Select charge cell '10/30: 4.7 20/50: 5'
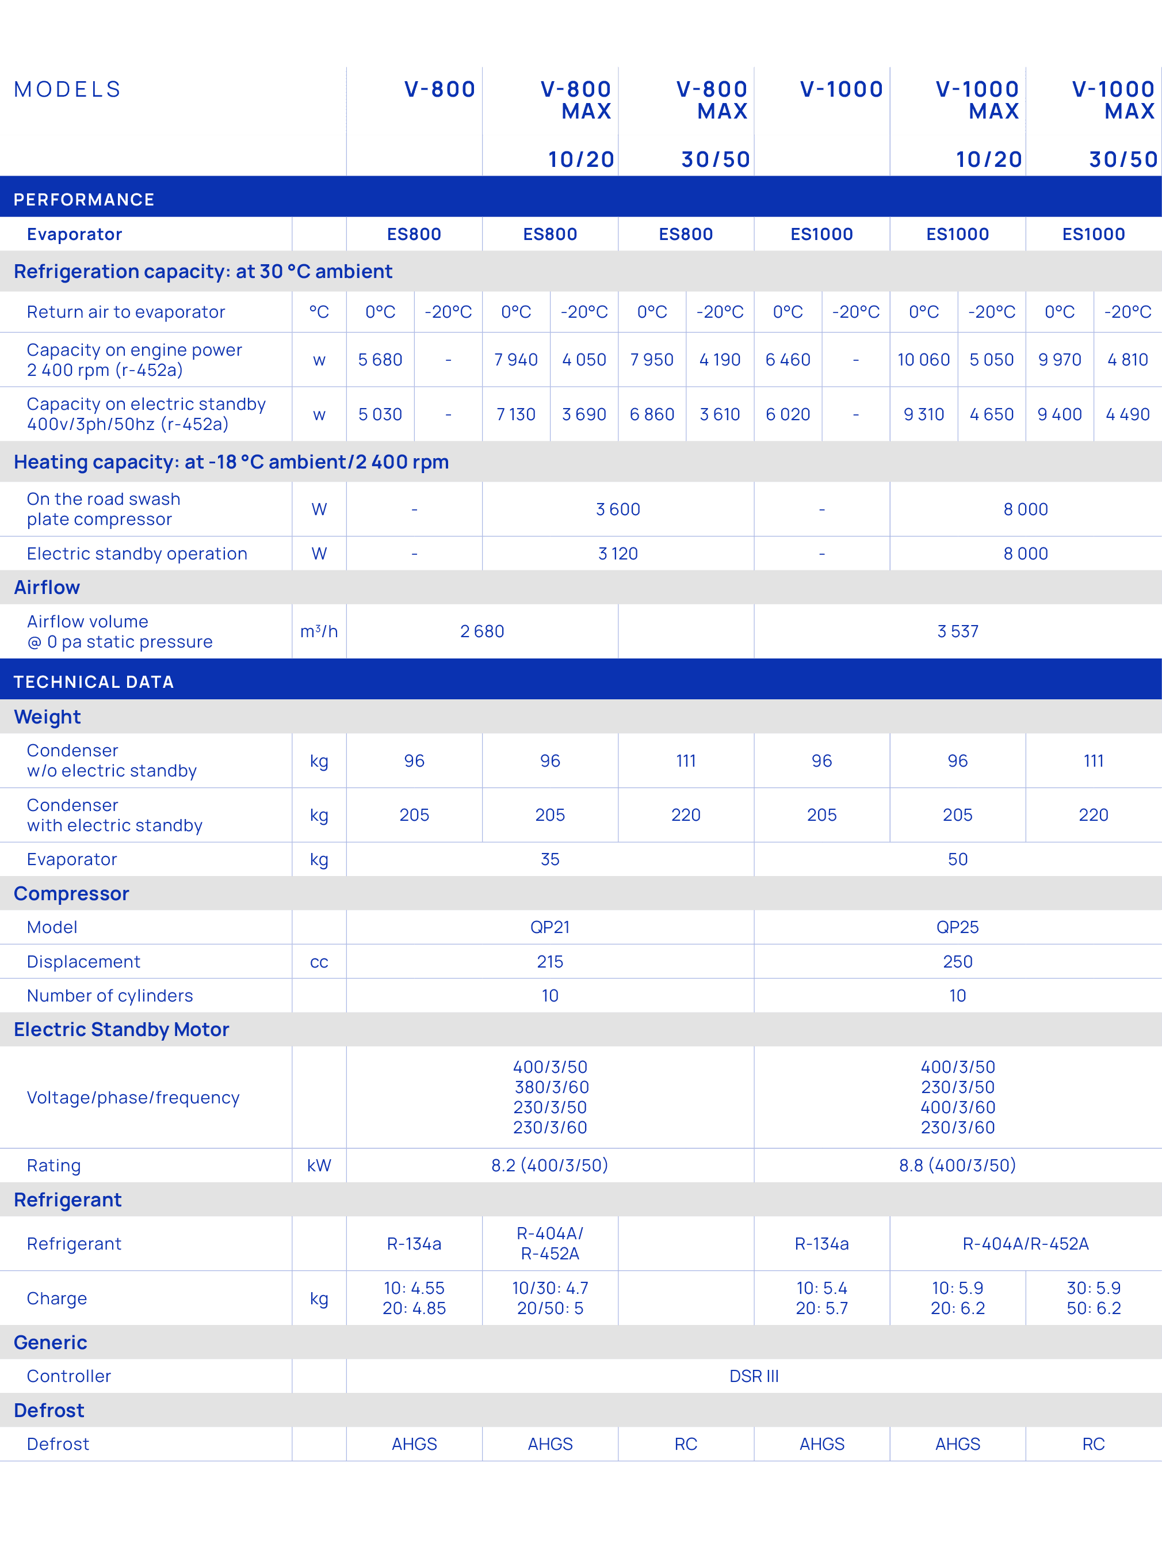Image resolution: width=1162 pixels, height=1565 pixels. pos(549,1299)
